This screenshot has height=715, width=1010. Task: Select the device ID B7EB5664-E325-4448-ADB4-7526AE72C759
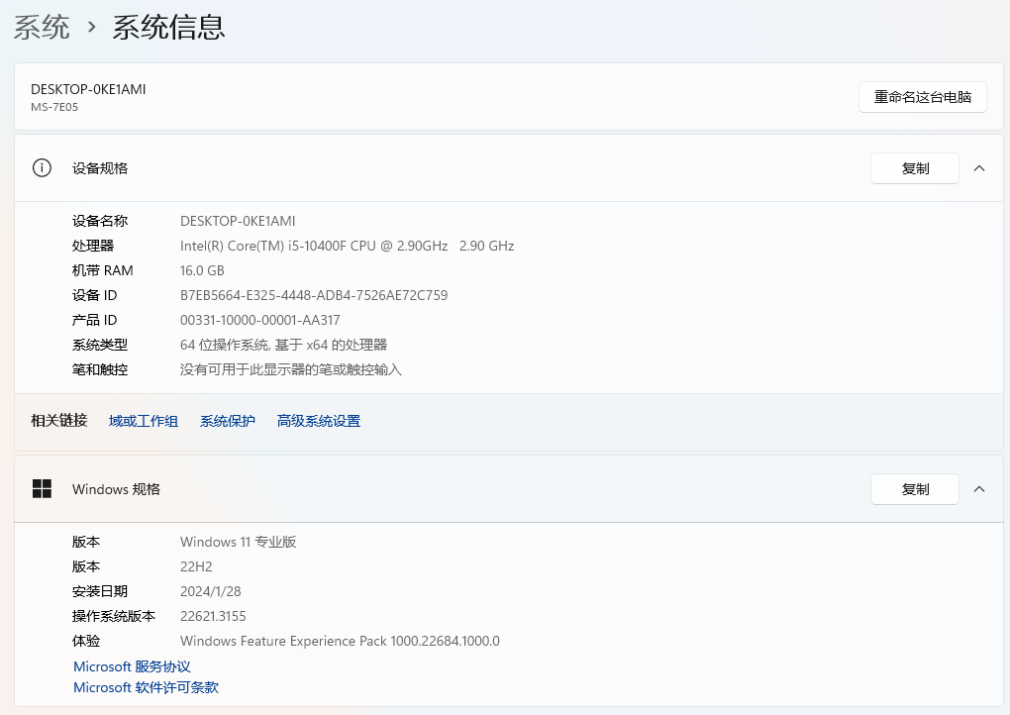click(314, 295)
